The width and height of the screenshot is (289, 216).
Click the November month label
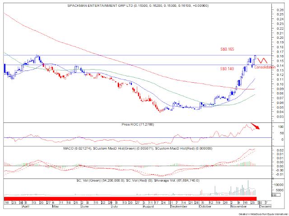[x=238, y=207]
